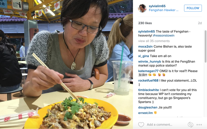Go to rocketfuel168's profile
The image size is (207, 129).
(148, 80)
